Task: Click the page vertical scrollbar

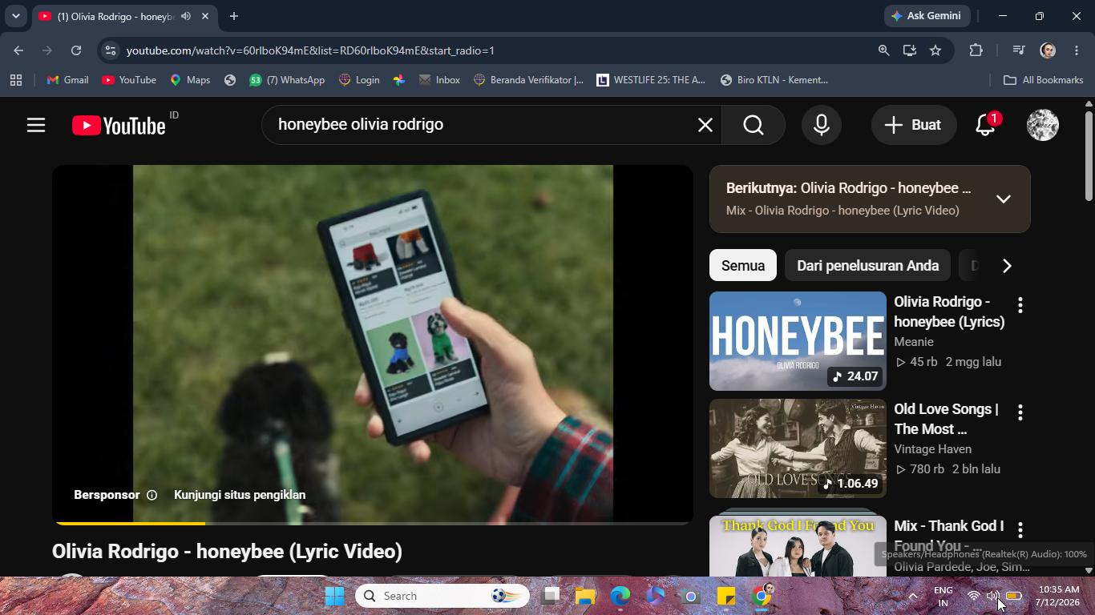Action: coord(1089,156)
